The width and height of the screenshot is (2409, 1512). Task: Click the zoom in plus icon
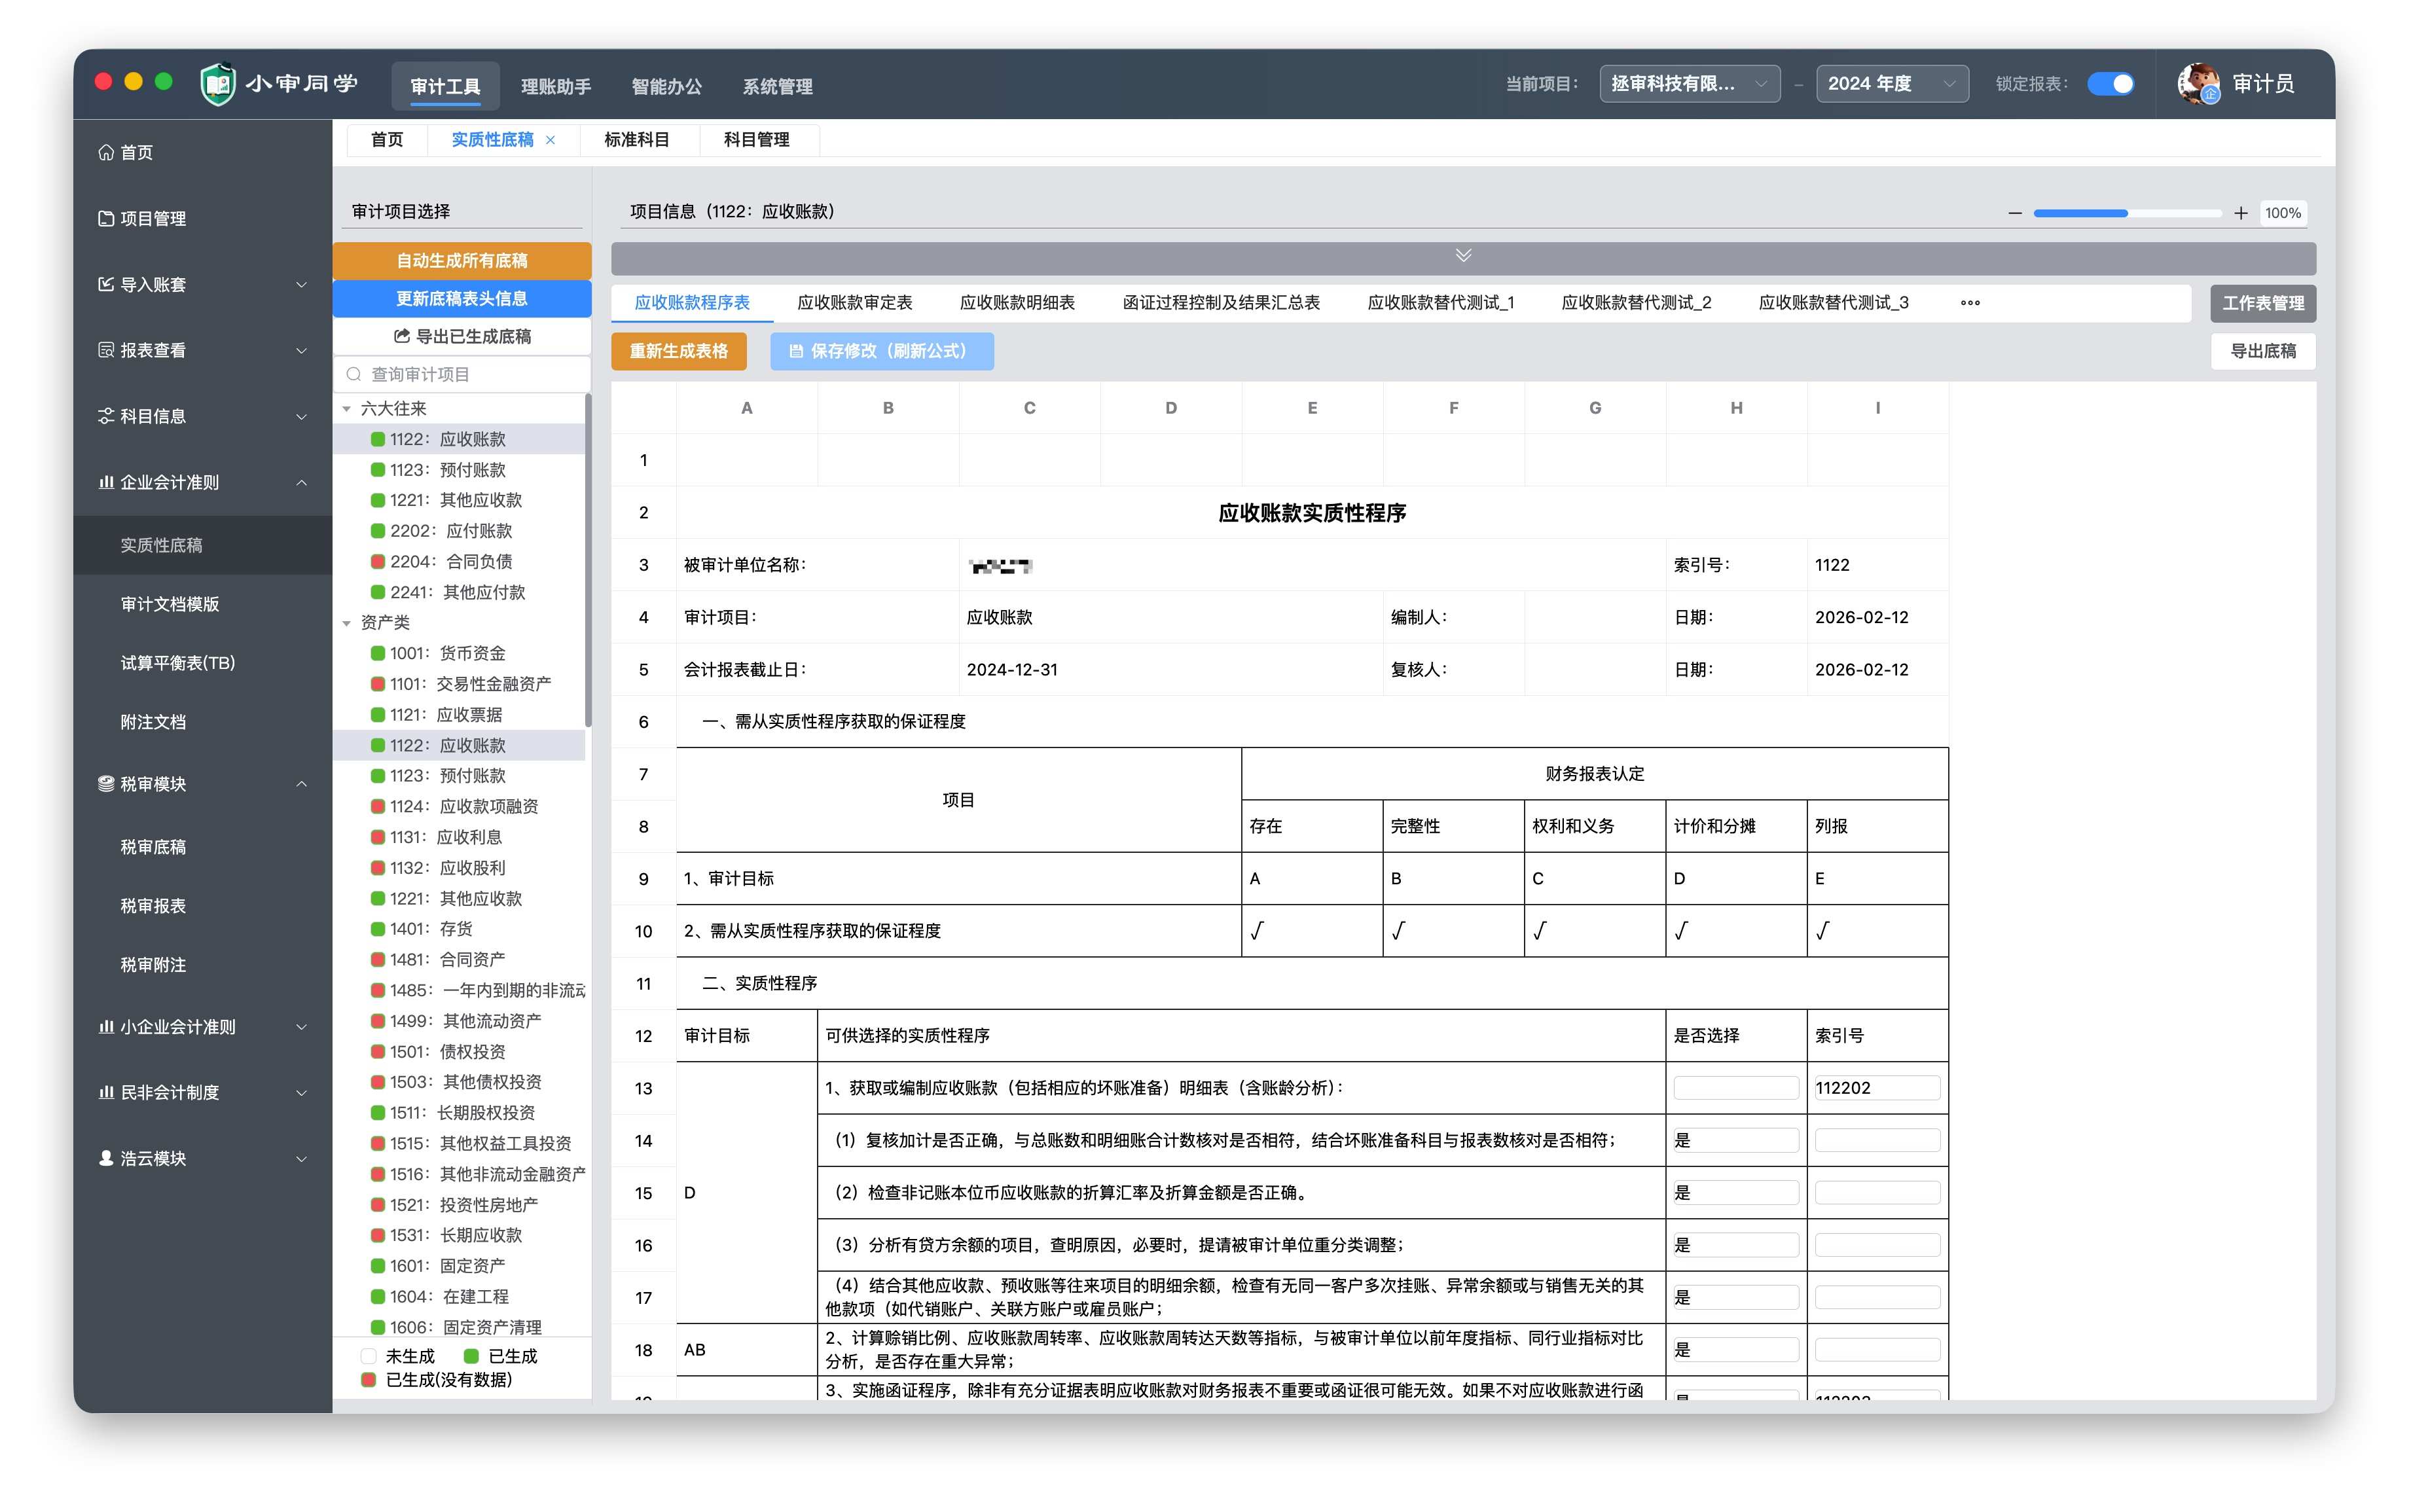(x=2240, y=213)
